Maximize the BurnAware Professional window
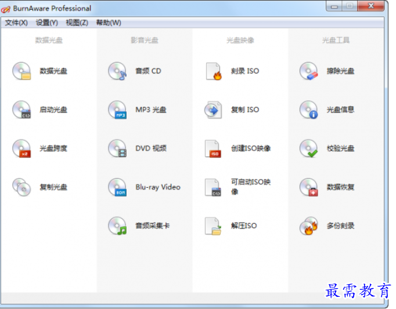This screenshot has height=309, width=396. pos(350,6)
